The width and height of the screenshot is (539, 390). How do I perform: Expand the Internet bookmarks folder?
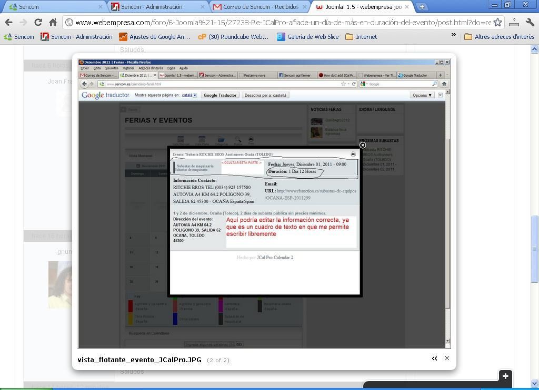point(361,37)
